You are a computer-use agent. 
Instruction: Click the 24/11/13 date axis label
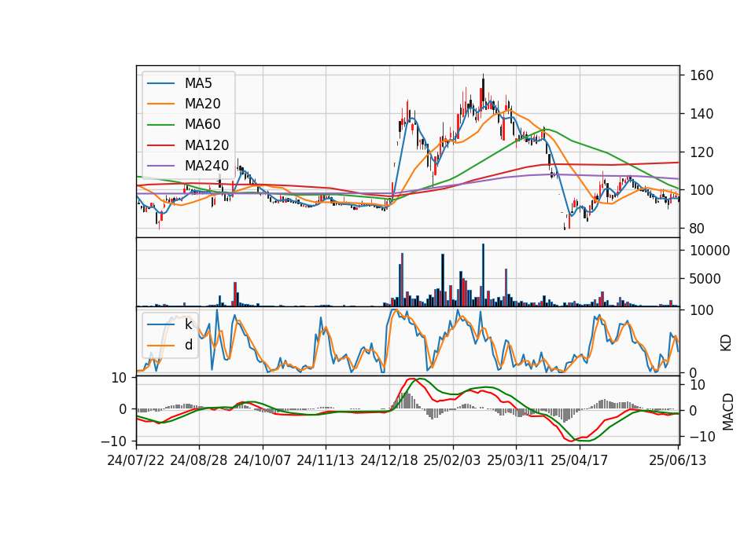coord(326,460)
